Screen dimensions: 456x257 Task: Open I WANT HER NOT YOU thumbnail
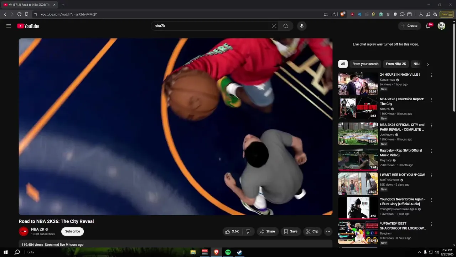(358, 184)
